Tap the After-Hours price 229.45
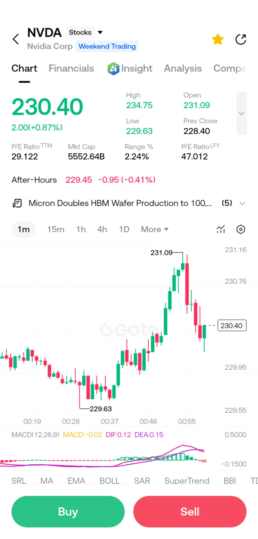 [79, 180]
